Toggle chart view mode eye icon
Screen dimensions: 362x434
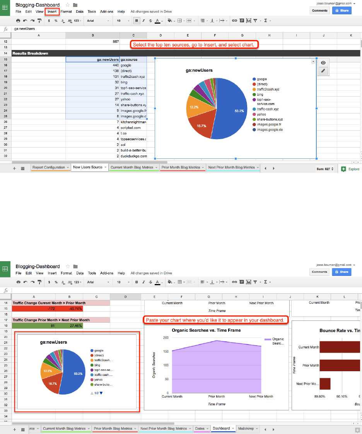point(323,63)
